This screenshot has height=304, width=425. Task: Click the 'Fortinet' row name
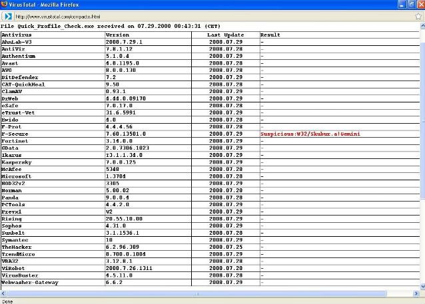point(15,141)
